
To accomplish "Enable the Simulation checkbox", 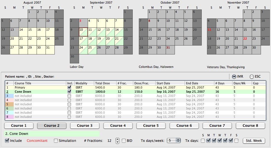I will pos(56,141).
